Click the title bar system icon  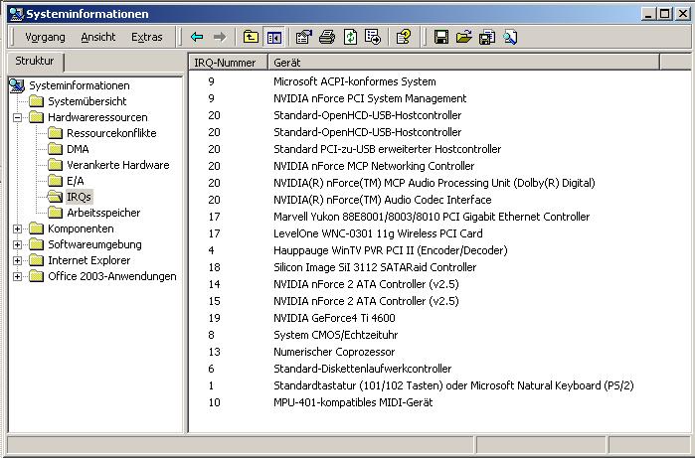16,14
